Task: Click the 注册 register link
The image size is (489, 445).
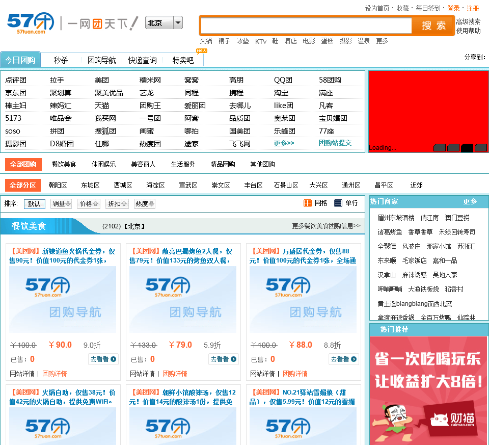Action: click(x=473, y=9)
